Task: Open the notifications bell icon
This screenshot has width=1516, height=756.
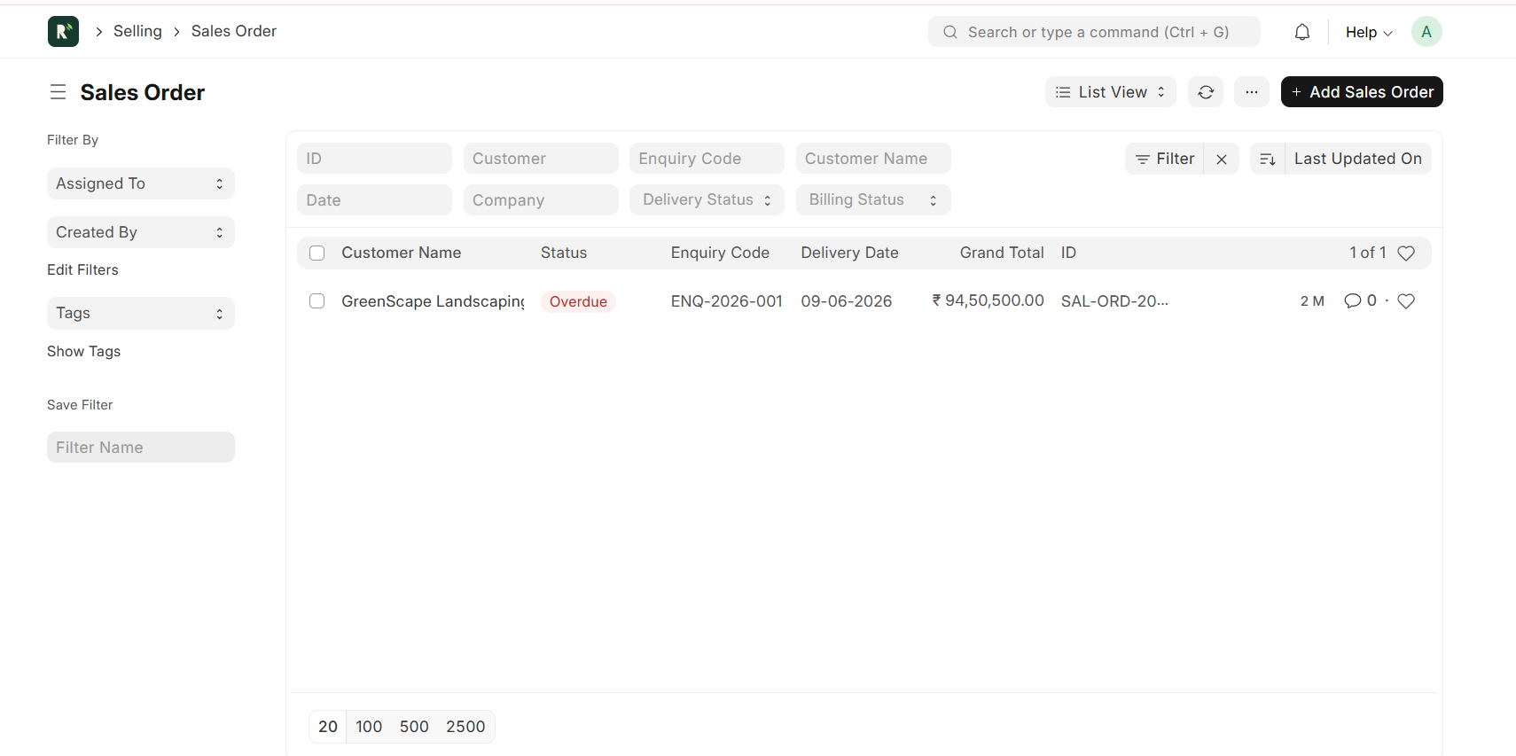Action: 1301,32
